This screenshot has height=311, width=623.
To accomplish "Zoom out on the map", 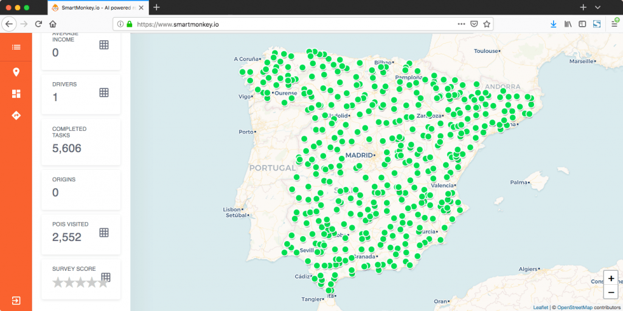I will click(x=611, y=292).
